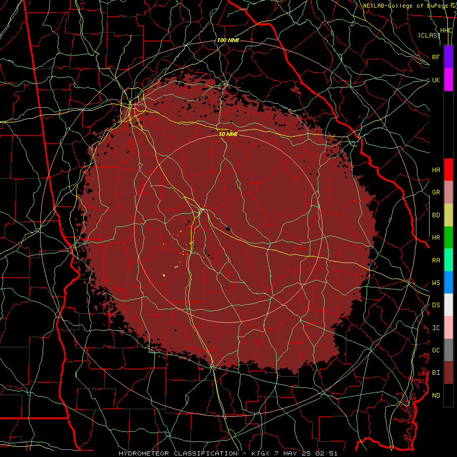Click the 'GC' legend label
457x457 pixels.
[x=436, y=350]
